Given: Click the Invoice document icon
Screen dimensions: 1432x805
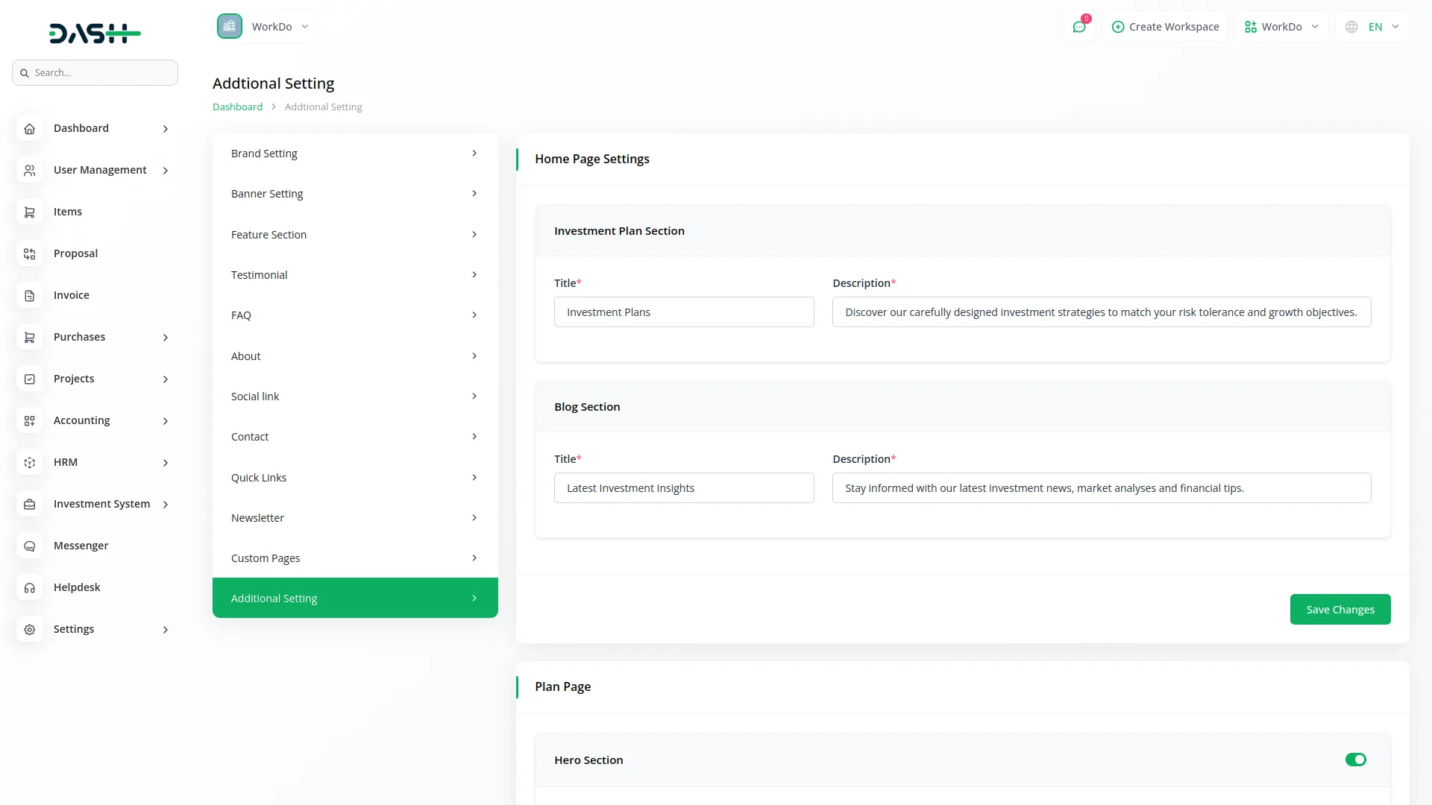Looking at the screenshot, I should pos(29,296).
